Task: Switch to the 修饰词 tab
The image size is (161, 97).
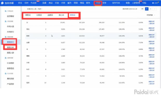Action: point(73,15)
